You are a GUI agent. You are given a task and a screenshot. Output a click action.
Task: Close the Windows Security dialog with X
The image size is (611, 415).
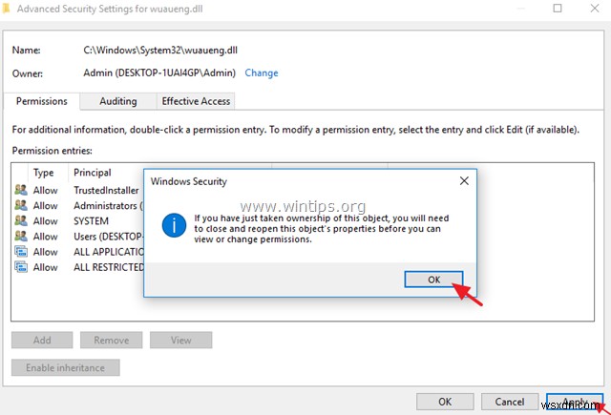(x=464, y=180)
